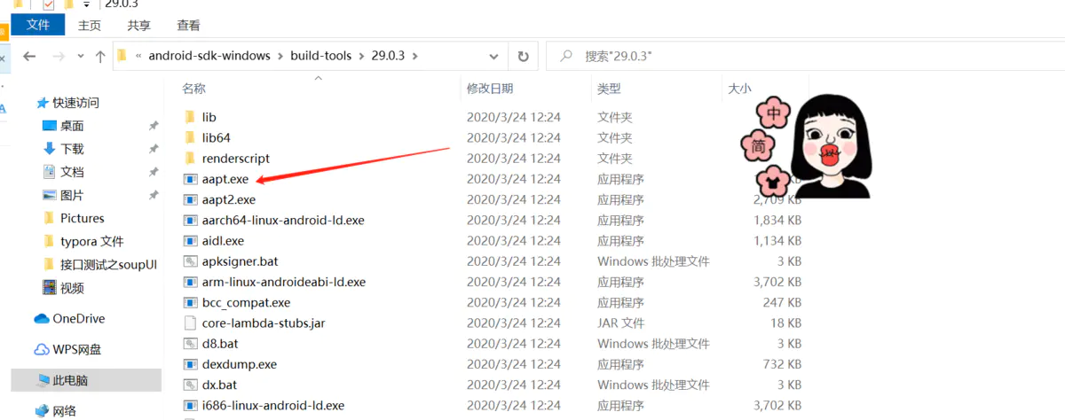Select 快速访问 in the sidebar
The width and height of the screenshot is (1065, 420).
(x=76, y=103)
